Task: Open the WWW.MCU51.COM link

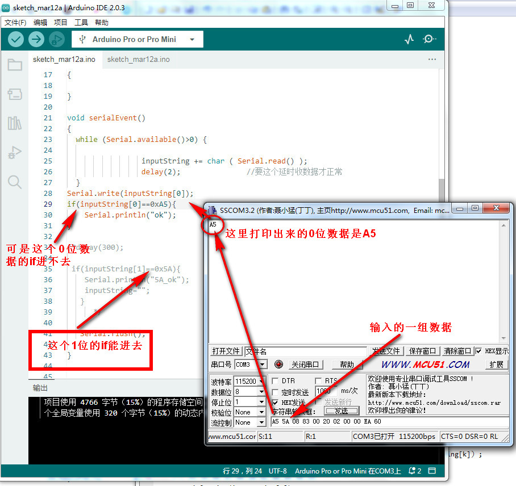Action: [x=425, y=364]
